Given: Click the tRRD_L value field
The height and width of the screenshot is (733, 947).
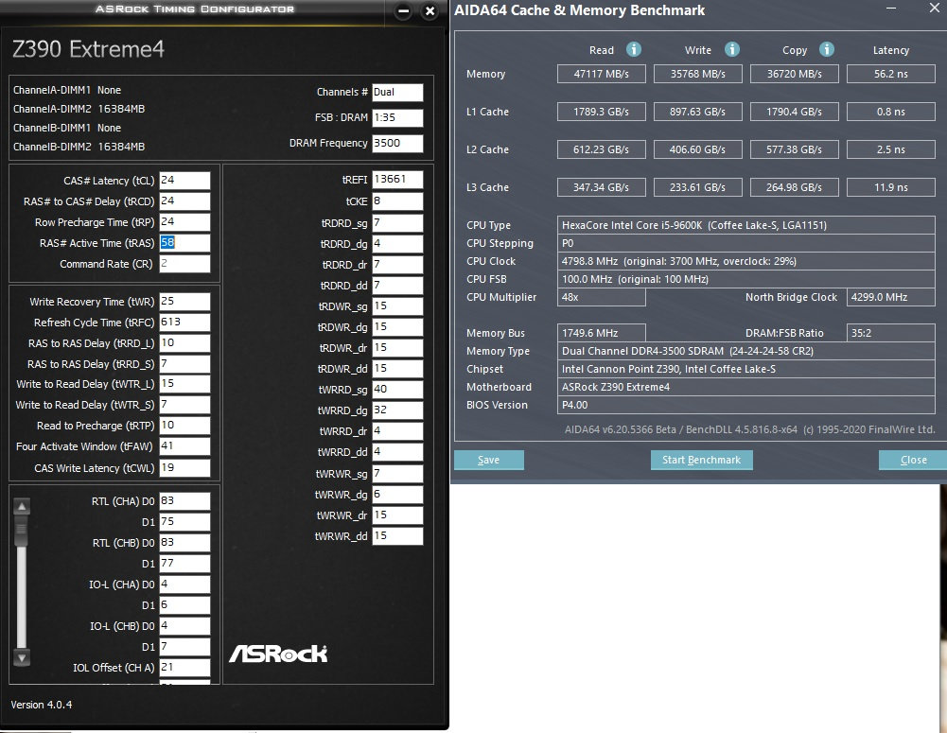Looking at the screenshot, I should [184, 343].
